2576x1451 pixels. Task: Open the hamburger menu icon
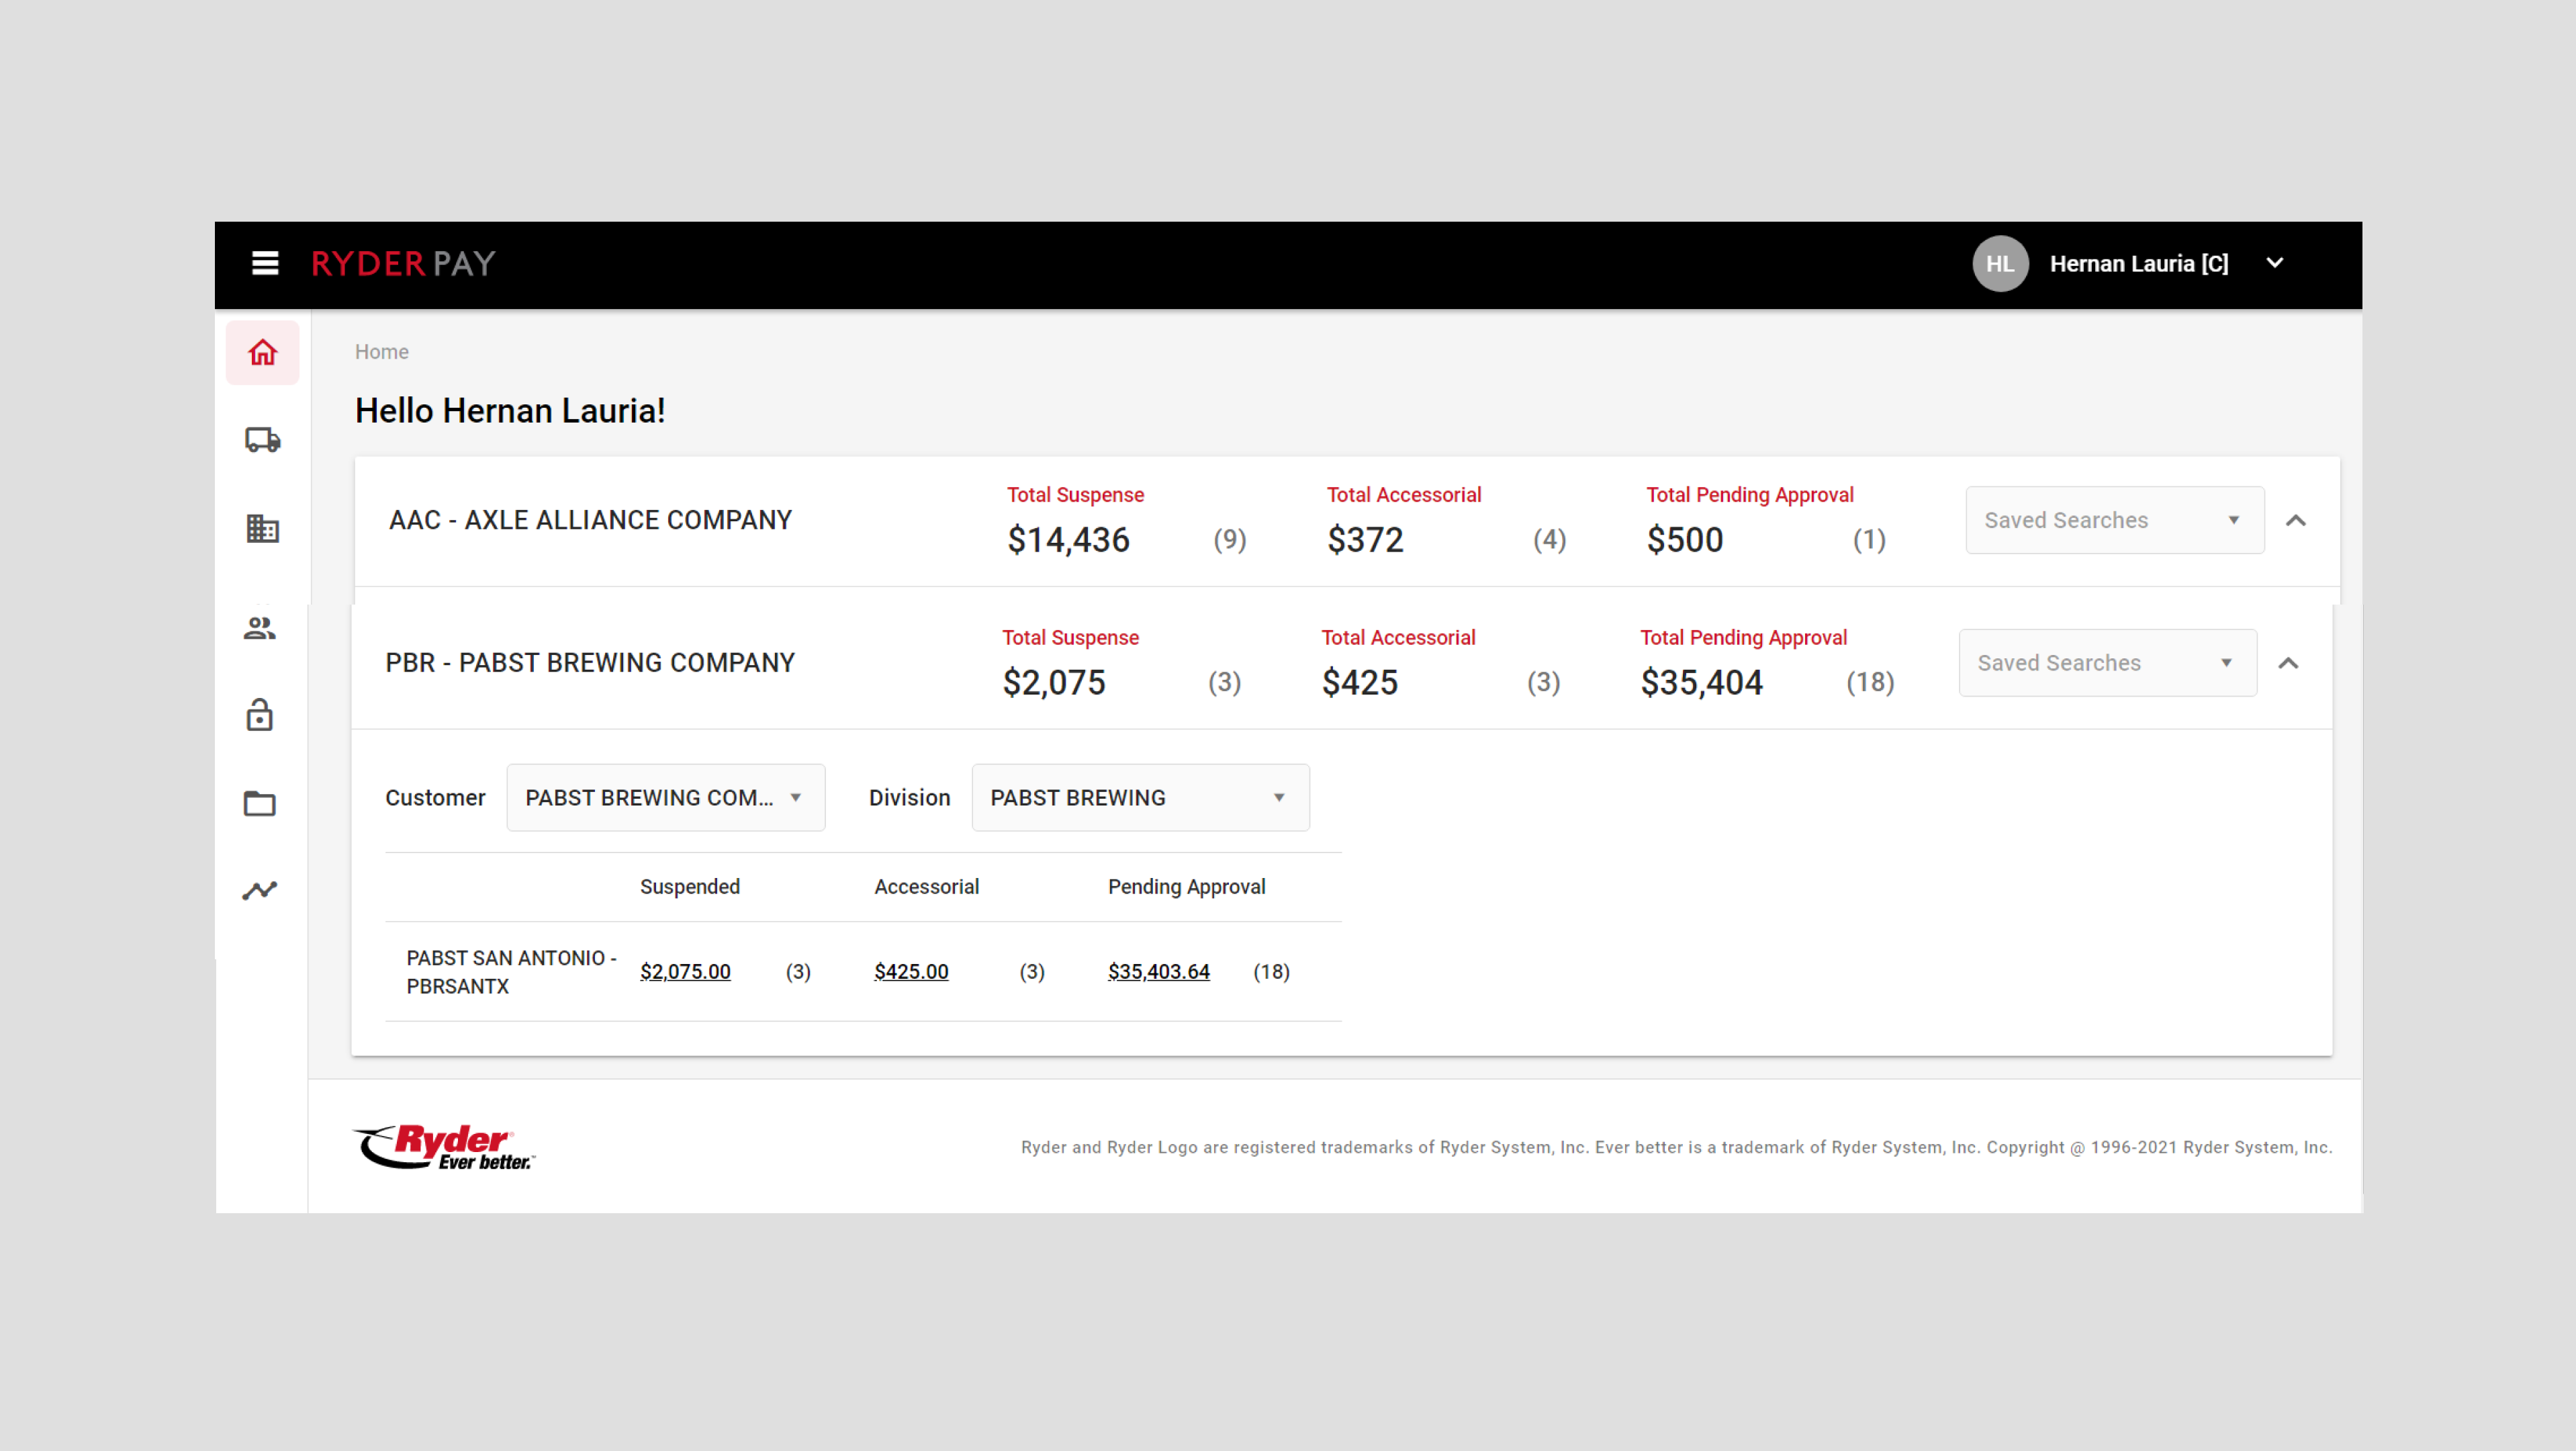tap(265, 263)
